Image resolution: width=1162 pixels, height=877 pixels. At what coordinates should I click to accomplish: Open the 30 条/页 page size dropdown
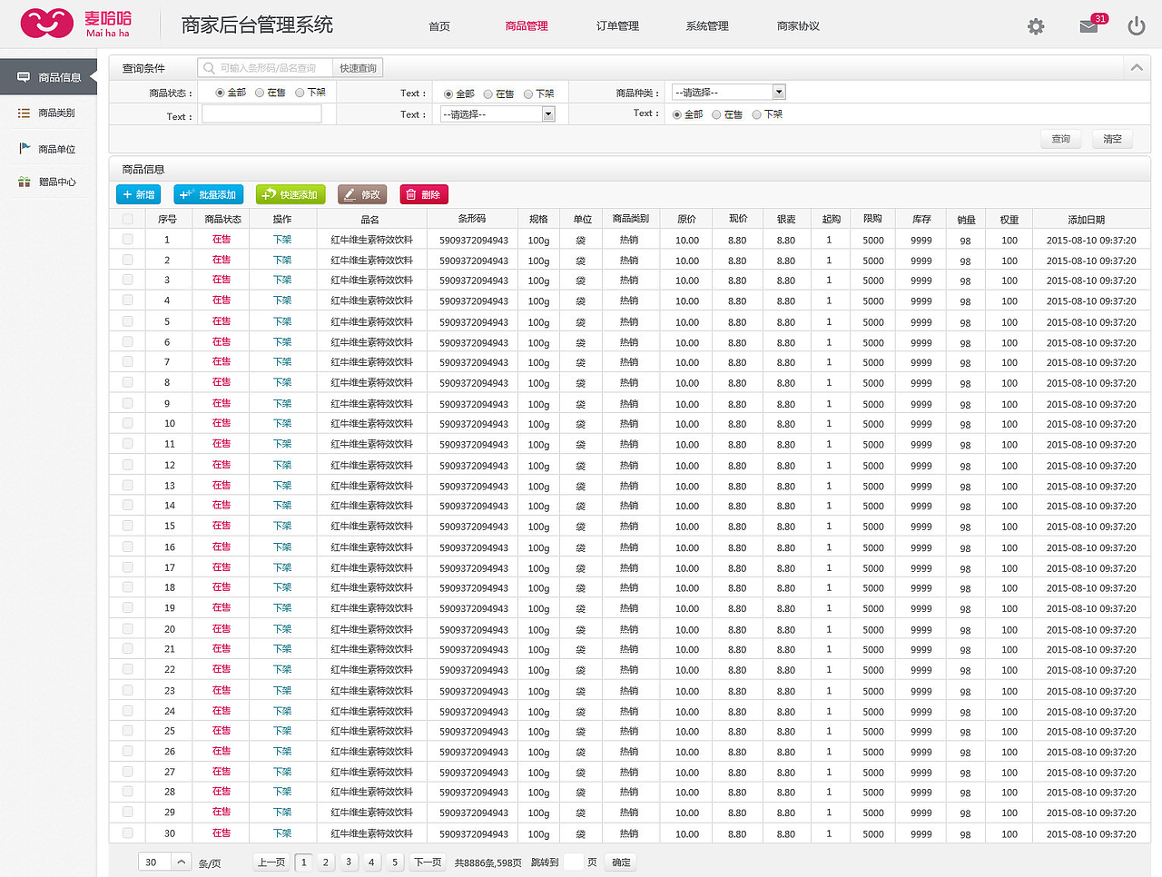pos(164,862)
